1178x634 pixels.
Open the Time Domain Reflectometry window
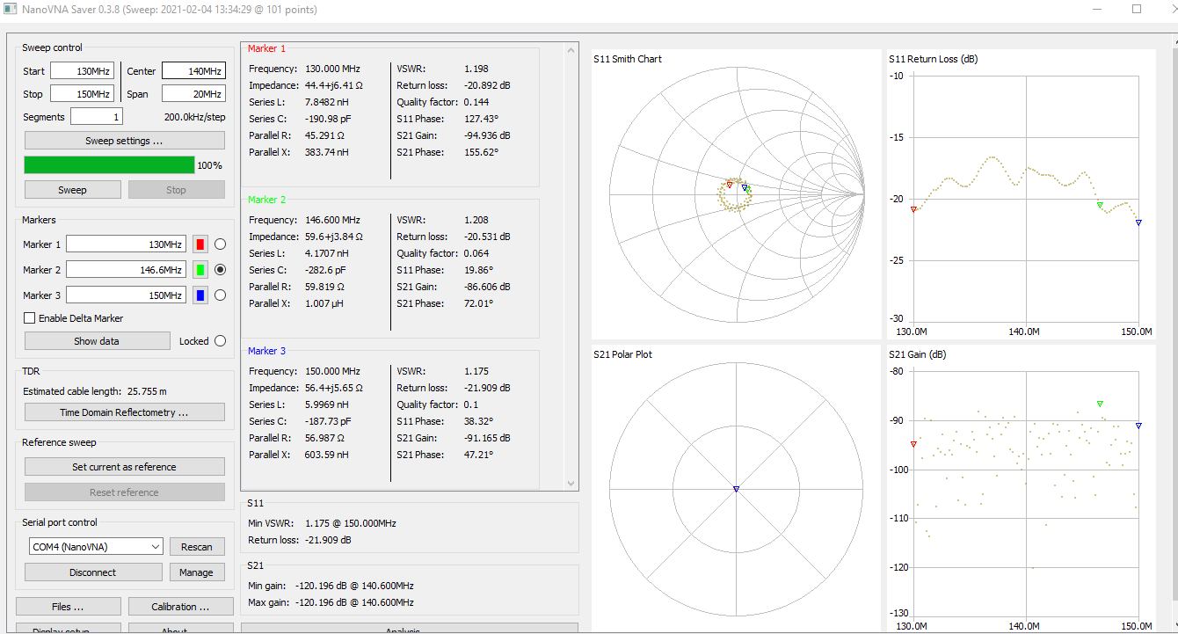coord(124,412)
